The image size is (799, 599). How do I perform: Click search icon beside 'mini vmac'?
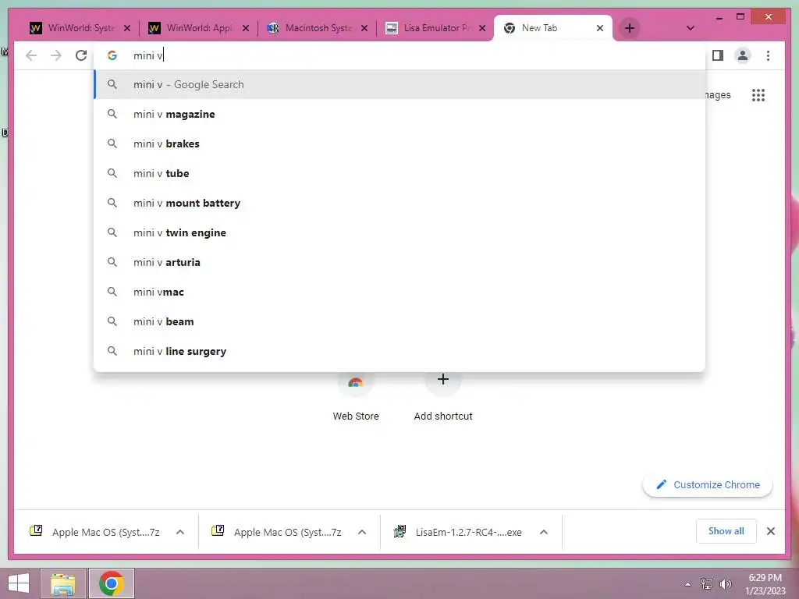112,292
